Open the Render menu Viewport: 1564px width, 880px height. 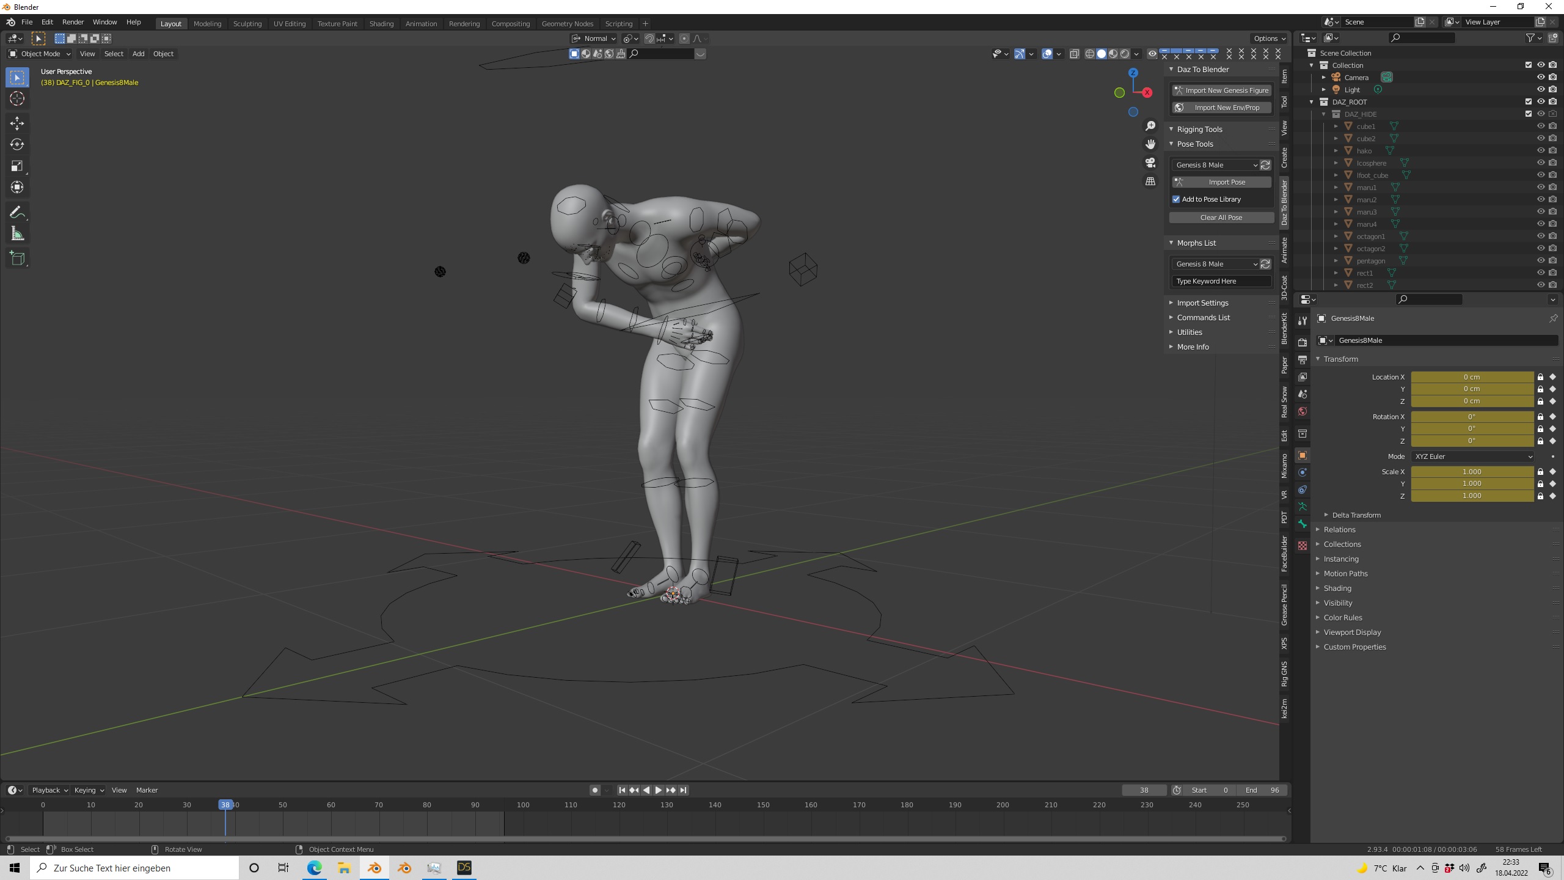click(73, 22)
